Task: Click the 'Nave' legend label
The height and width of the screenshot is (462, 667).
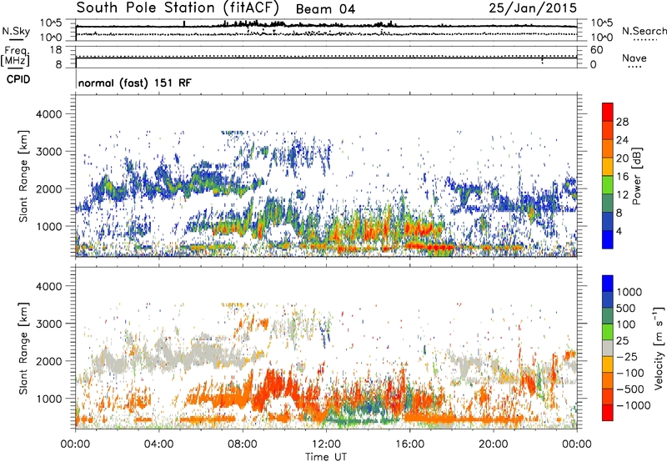Action: [634, 58]
